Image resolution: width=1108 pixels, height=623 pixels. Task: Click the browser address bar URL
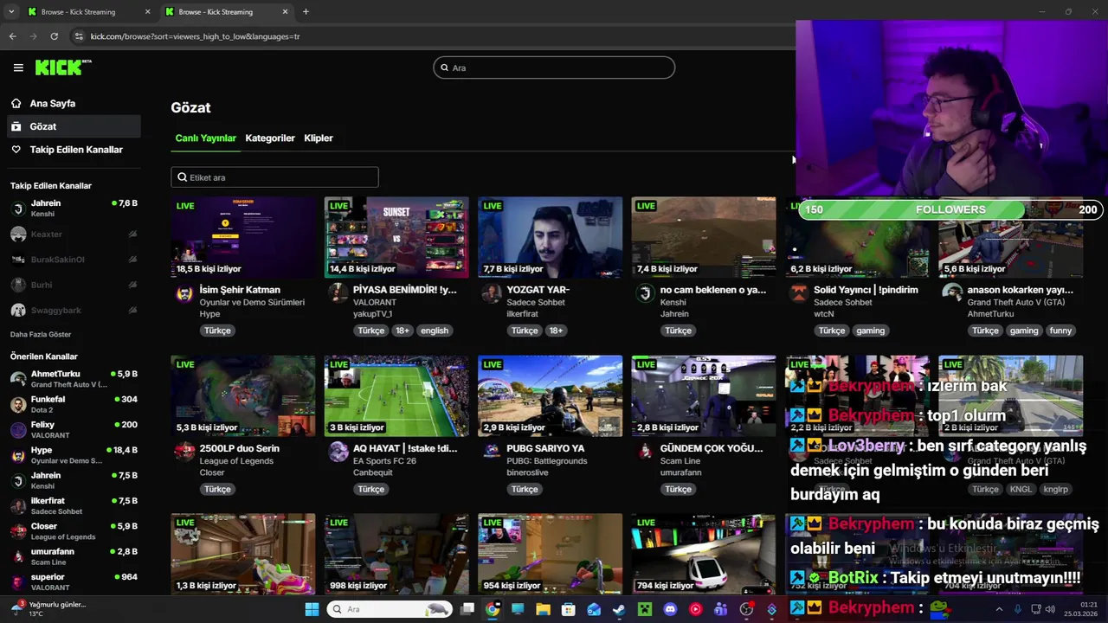(x=196, y=36)
